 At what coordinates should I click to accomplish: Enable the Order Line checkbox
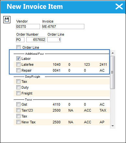(x=18, y=47)
